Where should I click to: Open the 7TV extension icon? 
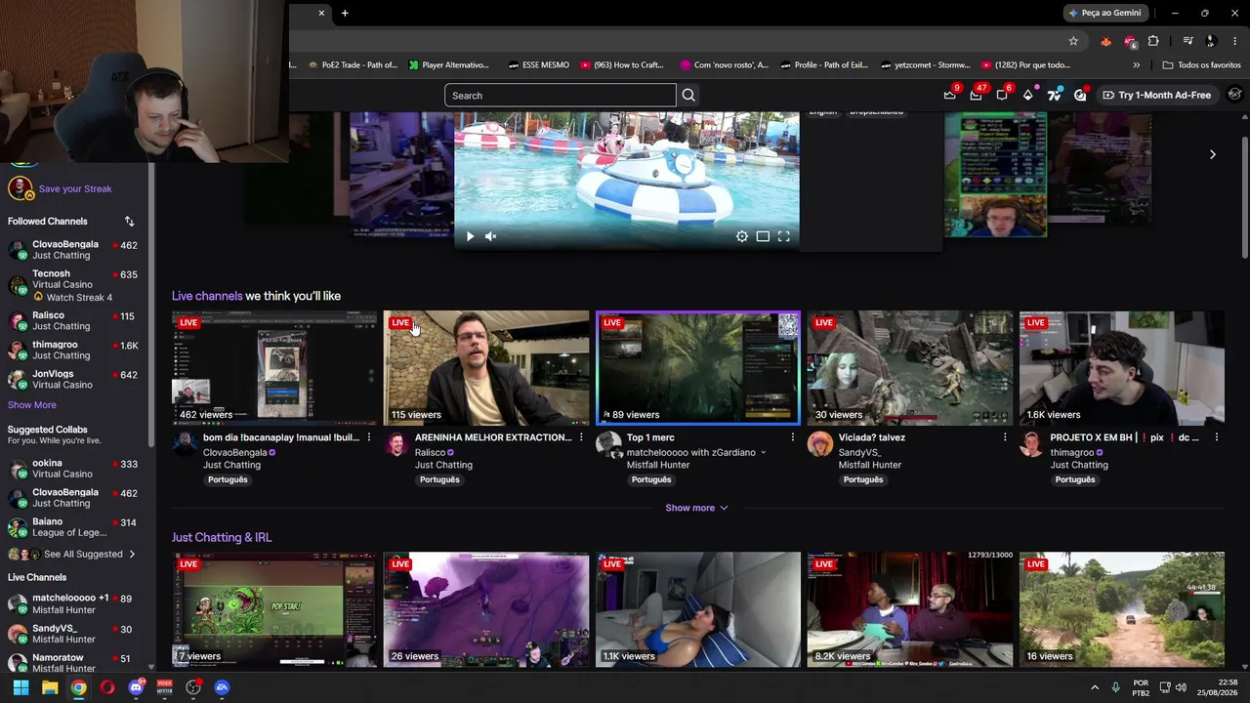1054,95
